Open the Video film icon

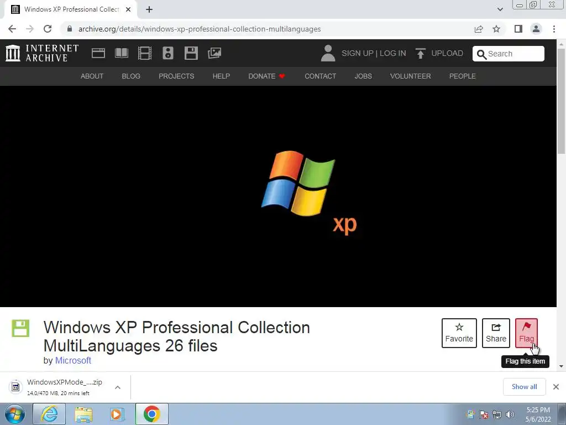(x=145, y=53)
